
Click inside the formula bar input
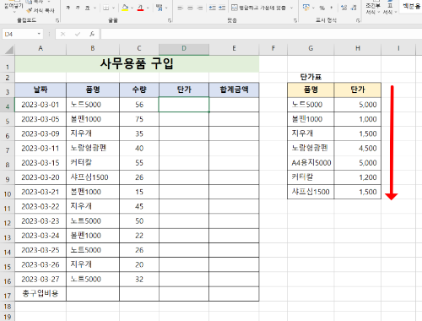pyautogui.click(x=261, y=34)
